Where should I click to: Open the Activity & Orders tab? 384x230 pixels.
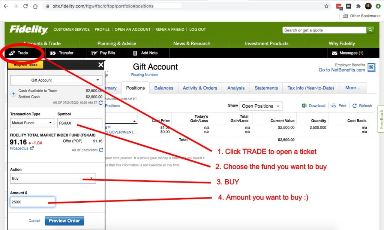200,88
